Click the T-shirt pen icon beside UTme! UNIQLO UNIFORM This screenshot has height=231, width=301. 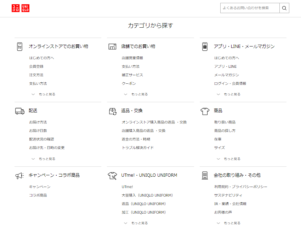[112, 175]
